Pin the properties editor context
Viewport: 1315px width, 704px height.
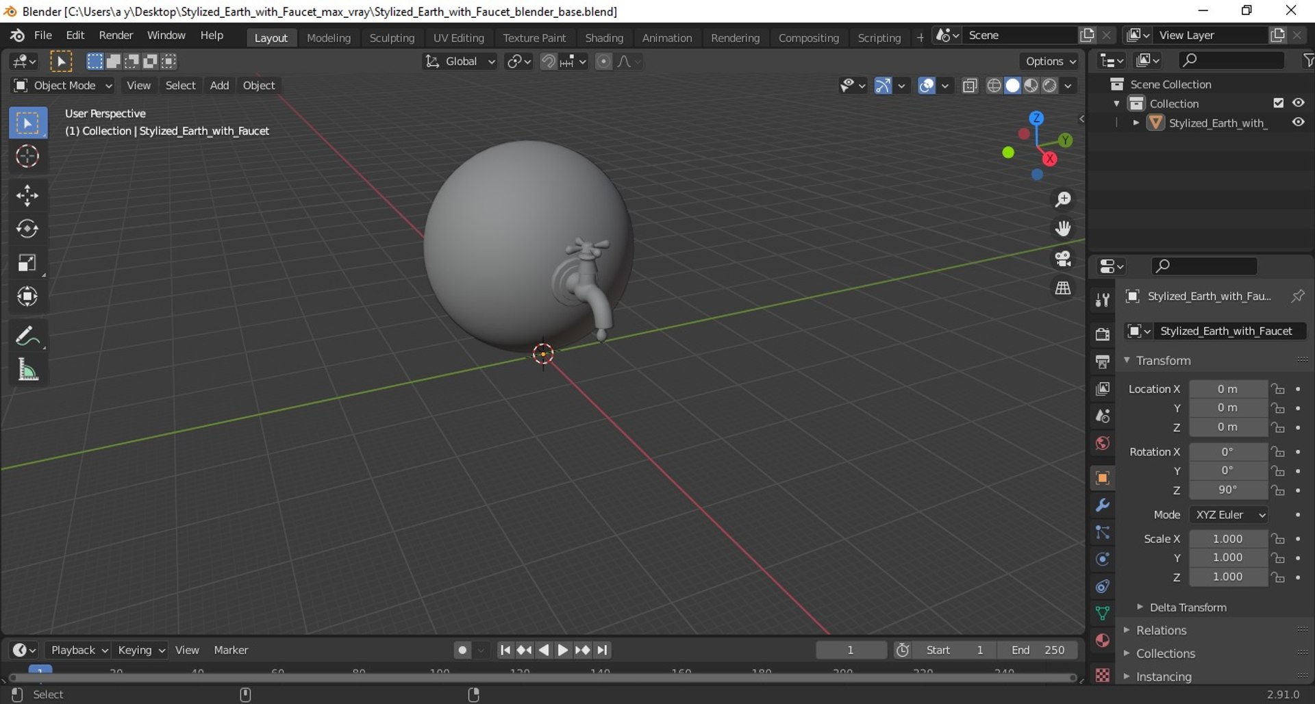click(1297, 297)
